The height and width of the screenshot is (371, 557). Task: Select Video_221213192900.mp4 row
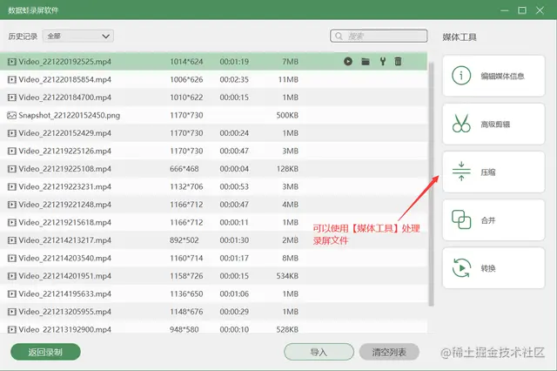click(x=213, y=327)
